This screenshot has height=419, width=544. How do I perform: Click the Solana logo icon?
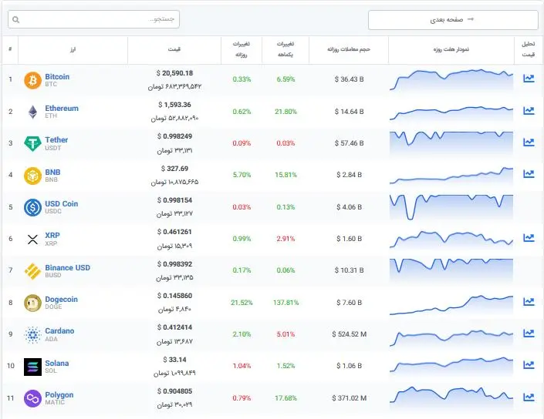[32, 366]
